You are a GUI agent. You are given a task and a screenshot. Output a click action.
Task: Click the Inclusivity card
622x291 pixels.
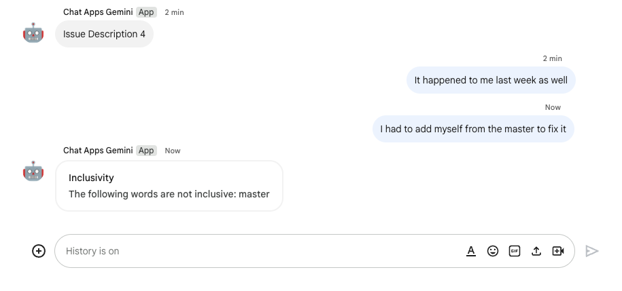pos(169,186)
